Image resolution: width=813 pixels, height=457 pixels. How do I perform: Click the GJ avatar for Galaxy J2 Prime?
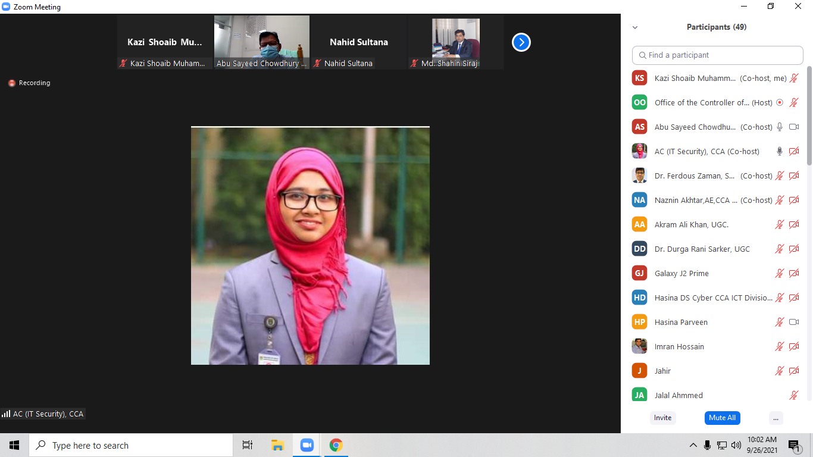click(x=639, y=273)
